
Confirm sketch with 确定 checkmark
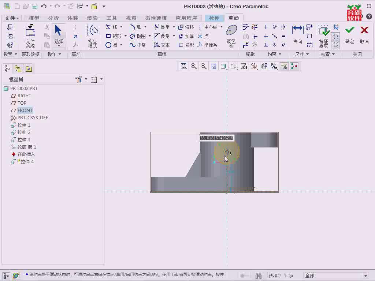click(x=350, y=35)
